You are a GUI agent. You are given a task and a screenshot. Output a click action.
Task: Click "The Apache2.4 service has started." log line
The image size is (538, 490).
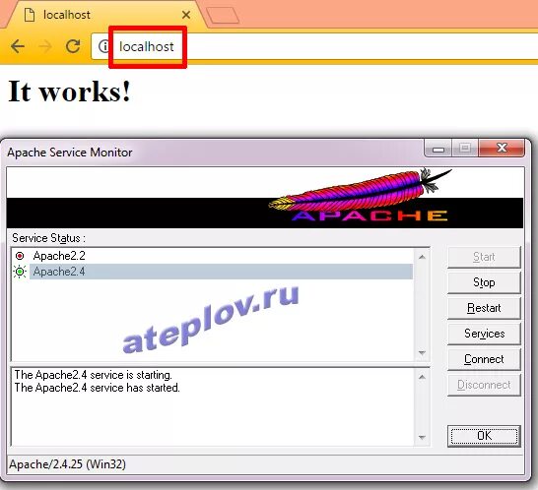(x=98, y=388)
